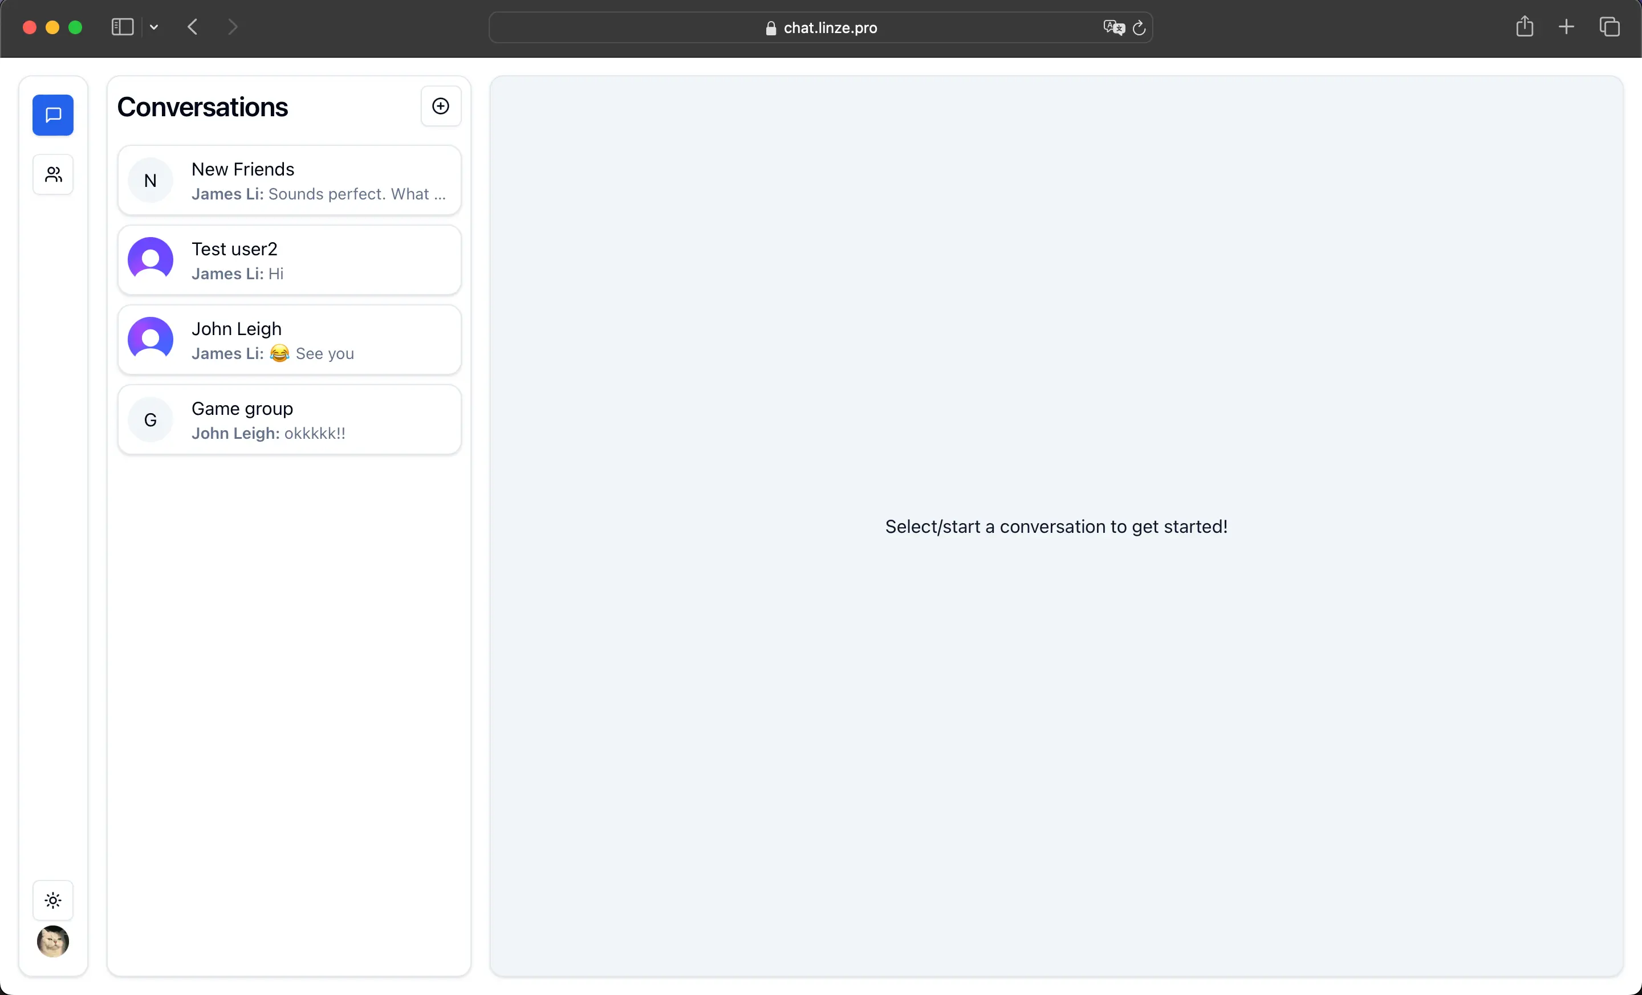Open a new browser tab
This screenshot has height=995, width=1642.
point(1566,27)
